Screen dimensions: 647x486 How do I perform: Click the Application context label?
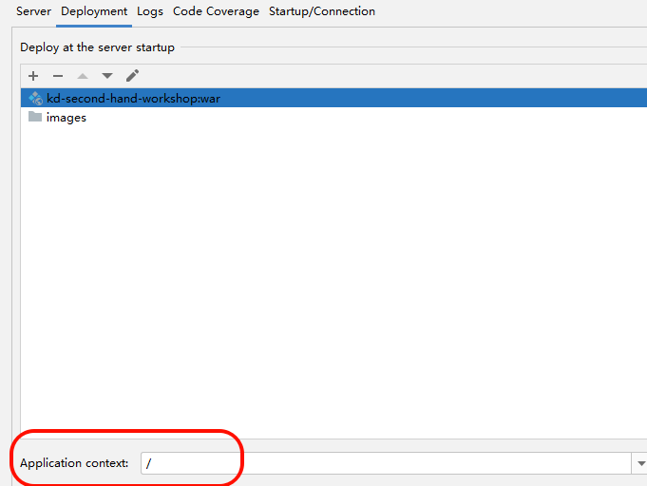[74, 463]
